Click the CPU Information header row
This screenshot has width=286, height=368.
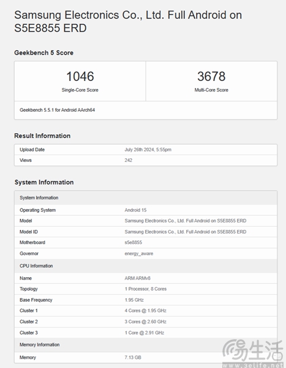tap(146, 266)
